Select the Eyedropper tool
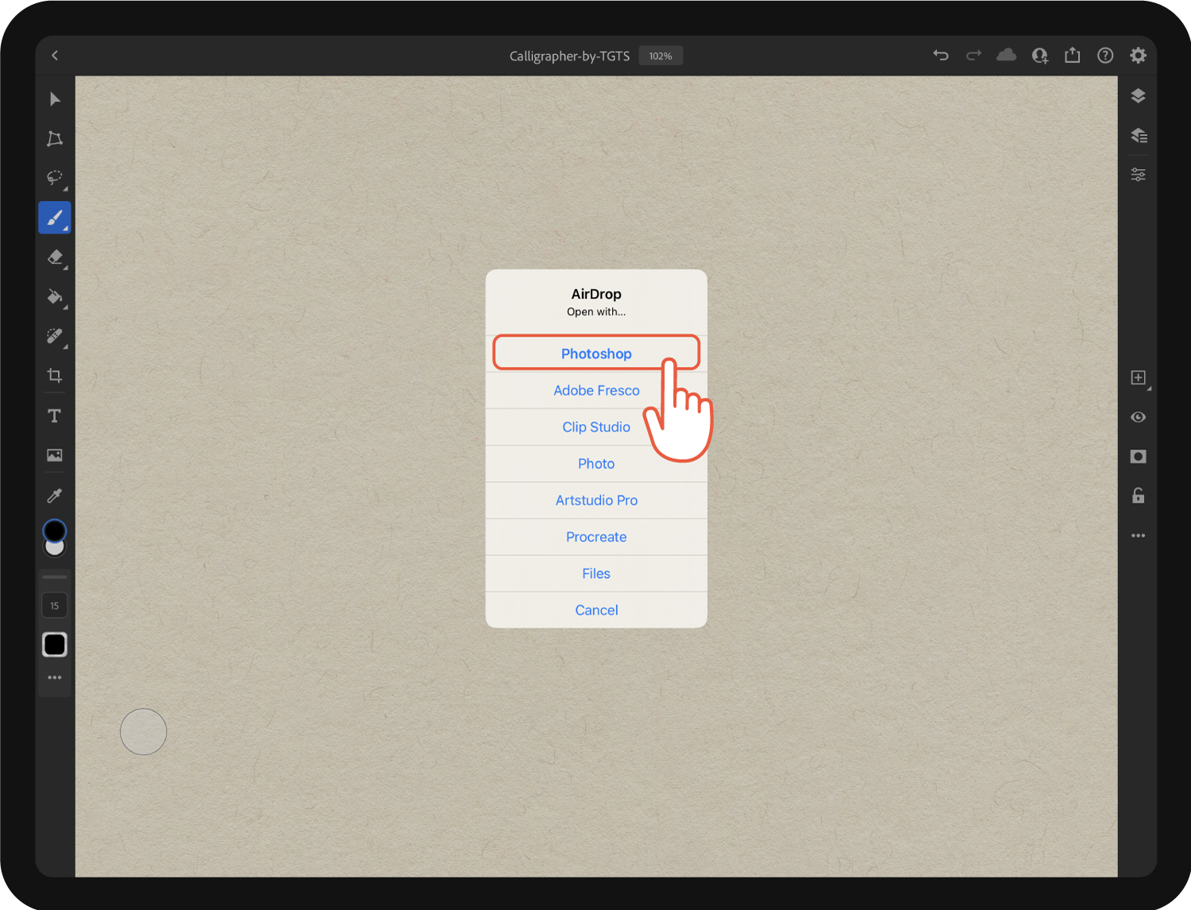 point(55,495)
